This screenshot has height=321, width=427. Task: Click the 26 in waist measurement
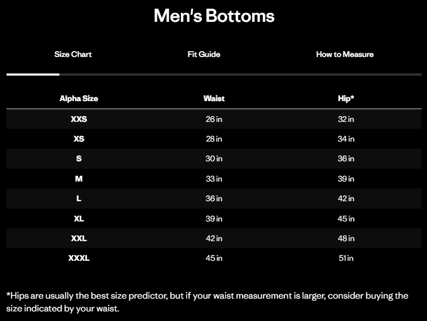pos(214,119)
